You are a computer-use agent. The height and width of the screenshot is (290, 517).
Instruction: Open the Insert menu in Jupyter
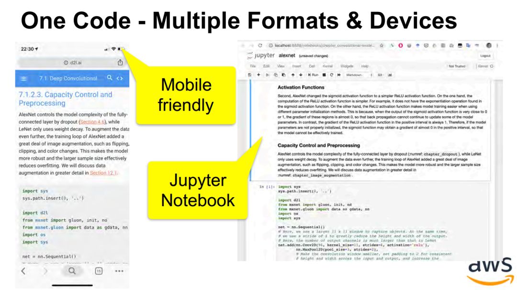[x=296, y=66]
